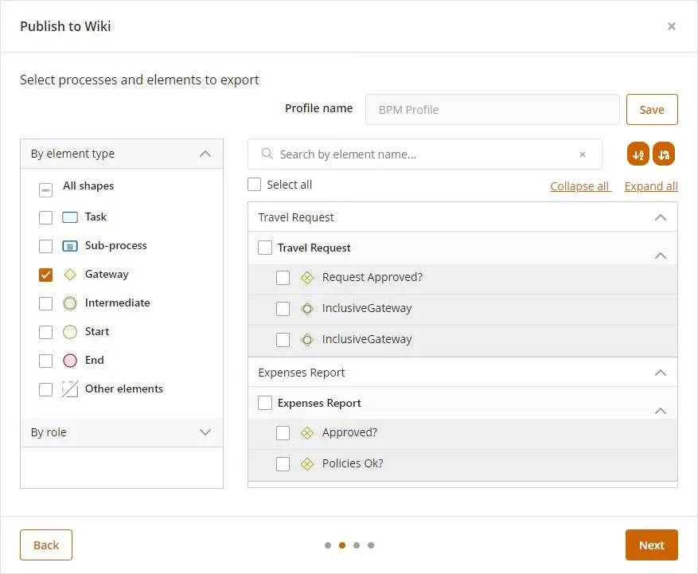
Task: Click the Other elements icon
Action: [70, 389]
